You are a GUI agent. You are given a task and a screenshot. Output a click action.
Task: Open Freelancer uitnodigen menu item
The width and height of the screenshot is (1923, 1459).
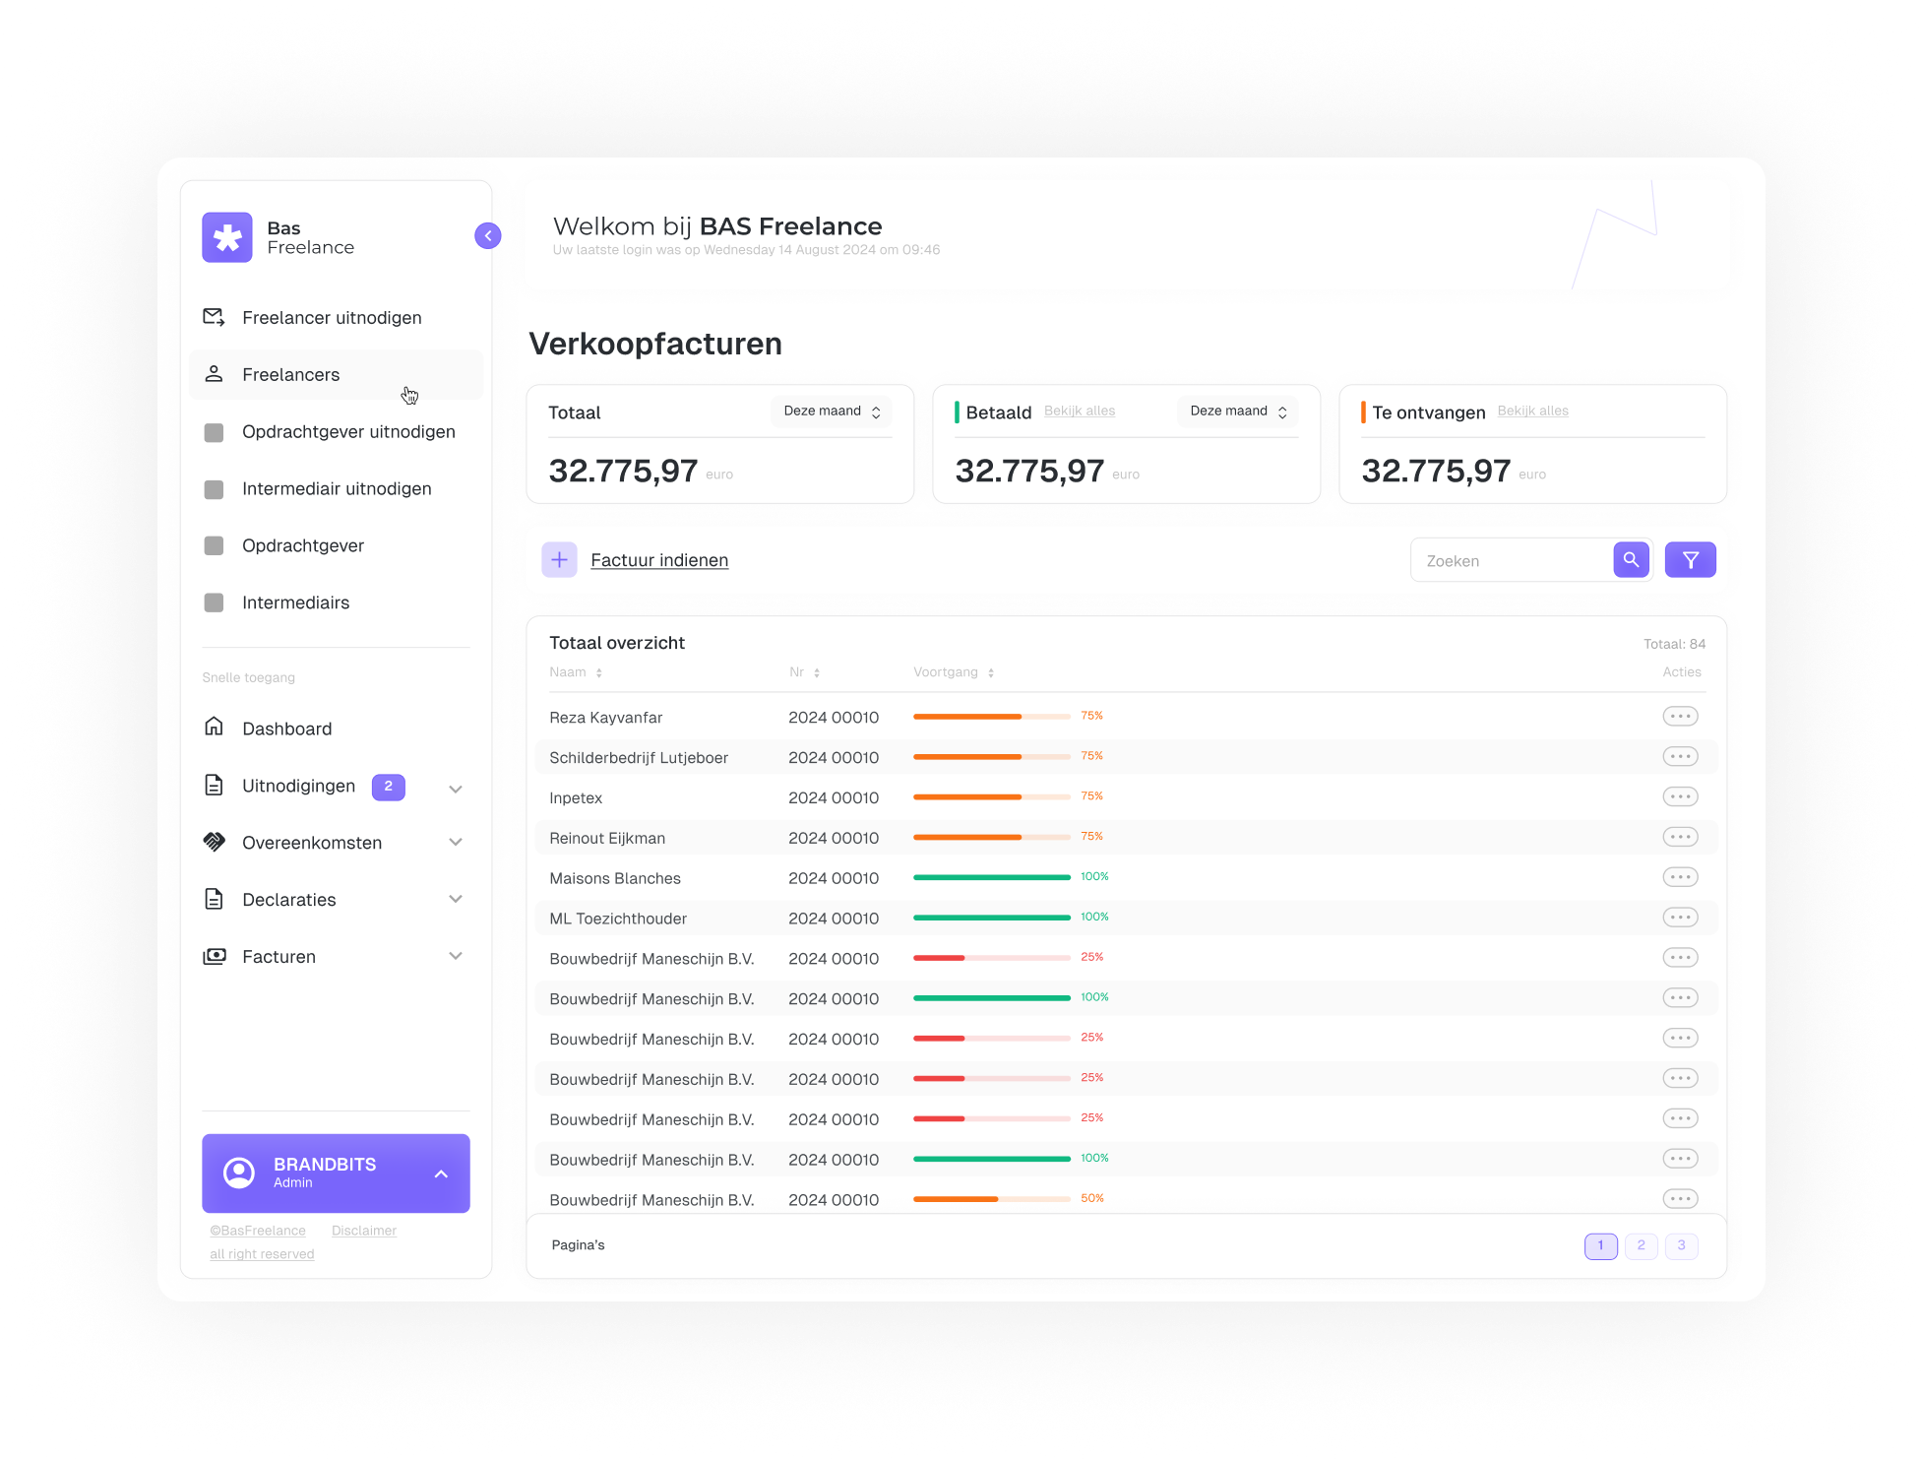click(332, 318)
